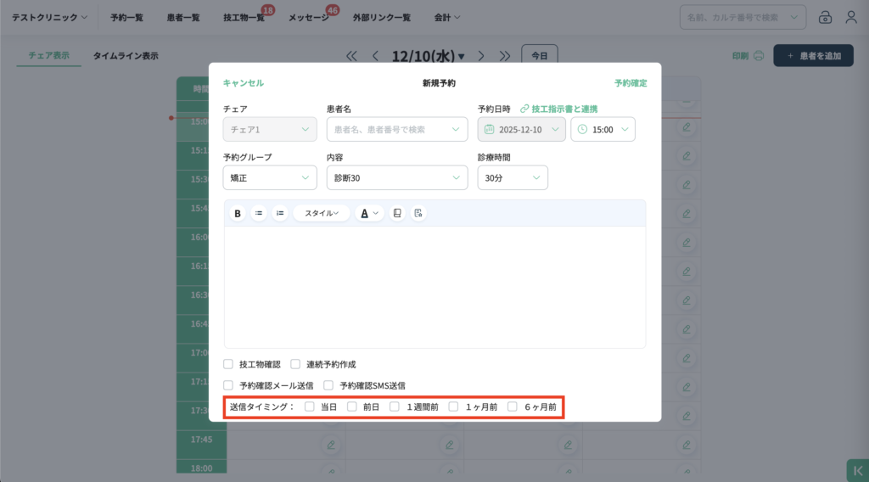Screen dimensions: 869x482
Task: Click the document template icon in toolbar
Action: click(x=418, y=213)
